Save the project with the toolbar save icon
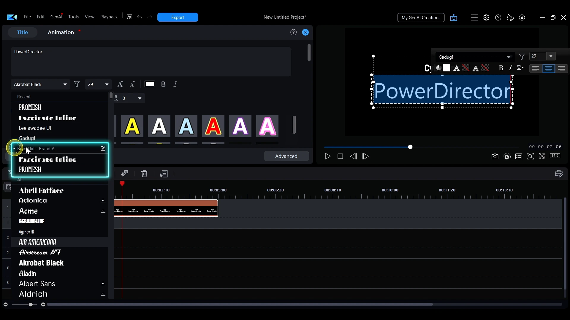This screenshot has height=320, width=570. (129, 17)
